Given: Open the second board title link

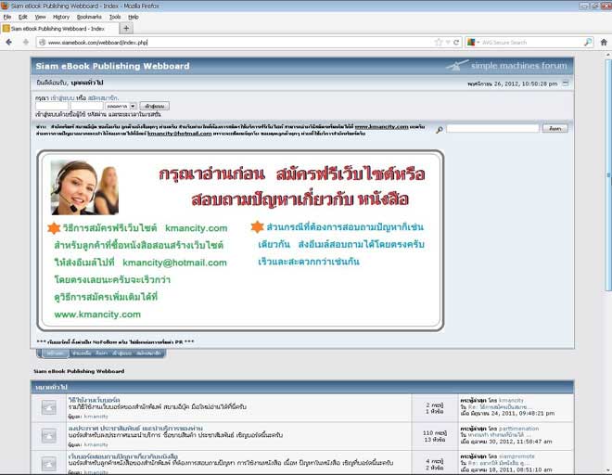Looking at the screenshot, I should pos(135,428).
